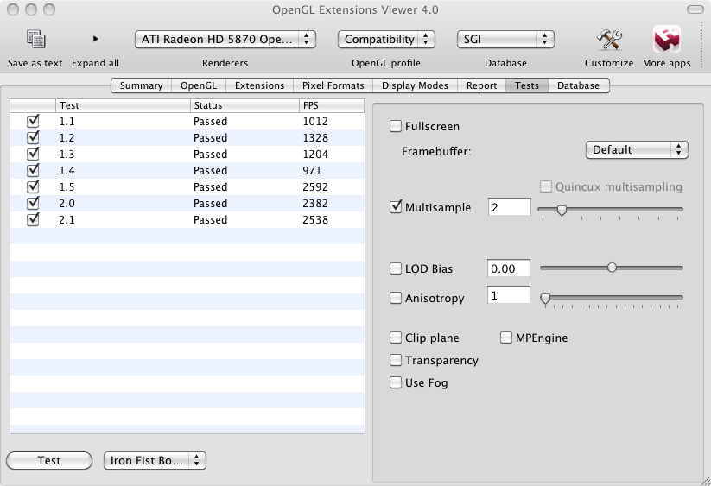Sort by the Test column header
Image resolution: width=711 pixels, height=486 pixels.
coord(123,105)
